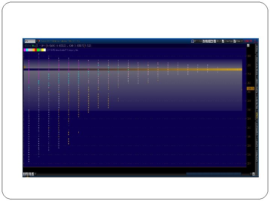Select the Chart side tab
Image resolution: width=270 pixels, height=202 pixels.
click(256, 115)
